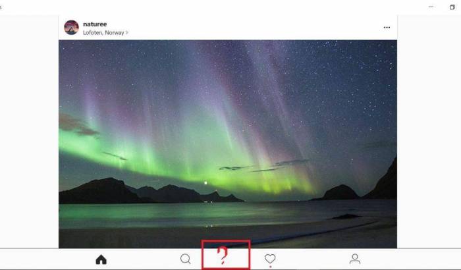Open the three-dot post options menu
Viewport: 461px width, 270px height.
coord(387,28)
